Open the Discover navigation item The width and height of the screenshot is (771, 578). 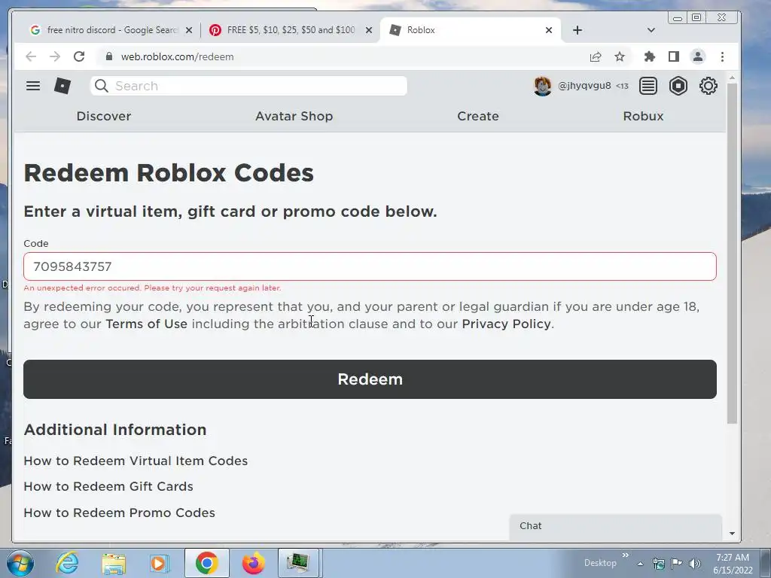click(104, 116)
